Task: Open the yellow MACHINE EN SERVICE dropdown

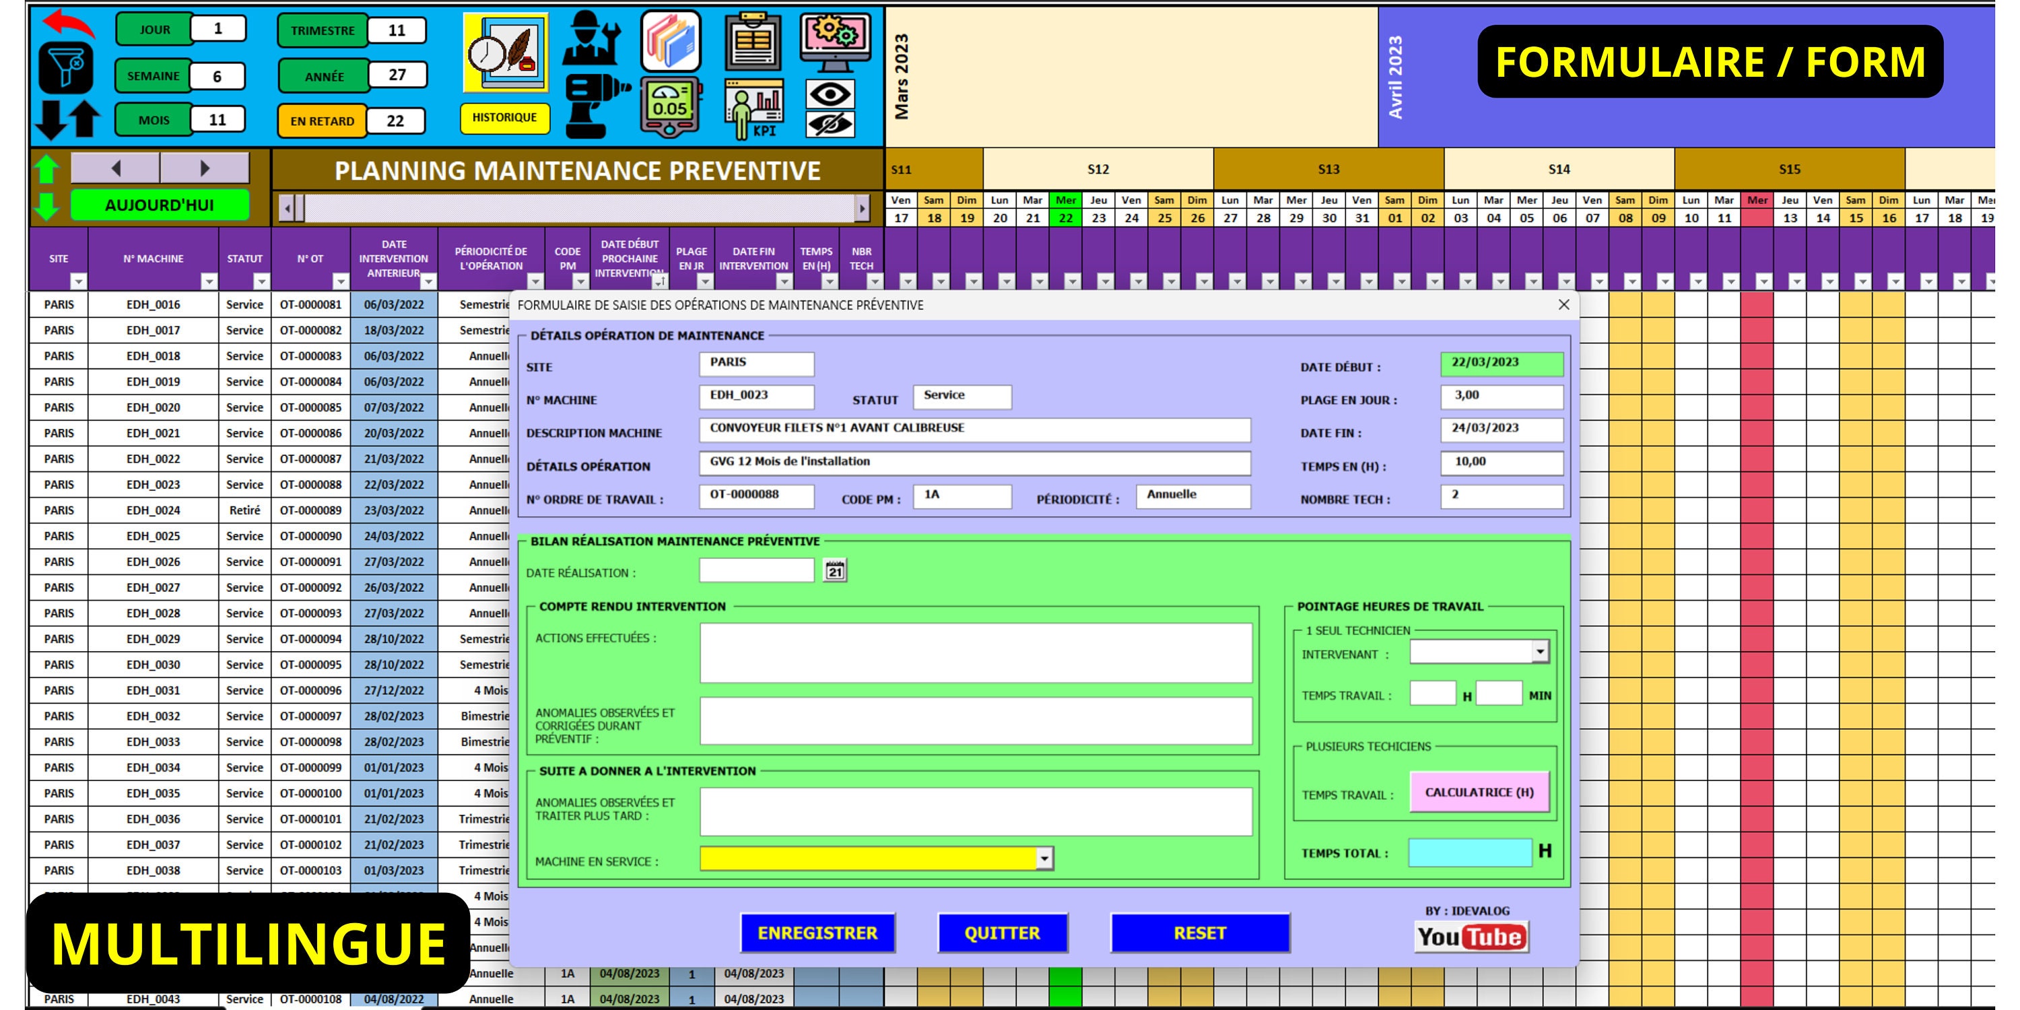Action: click(1044, 859)
